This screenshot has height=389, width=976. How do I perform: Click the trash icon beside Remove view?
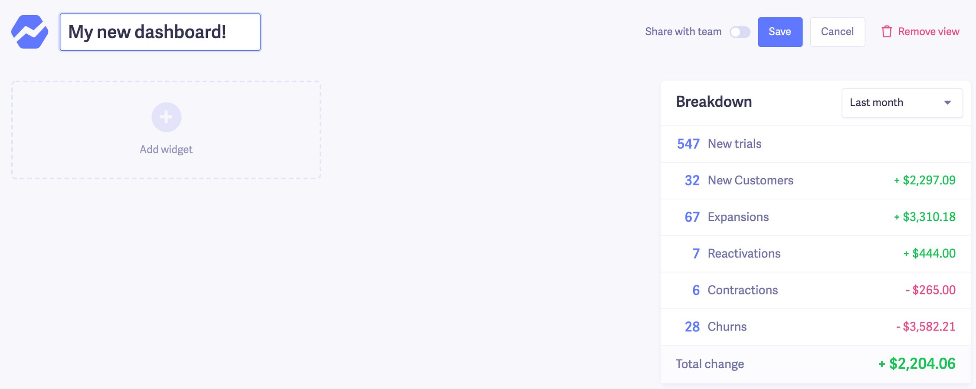point(887,31)
